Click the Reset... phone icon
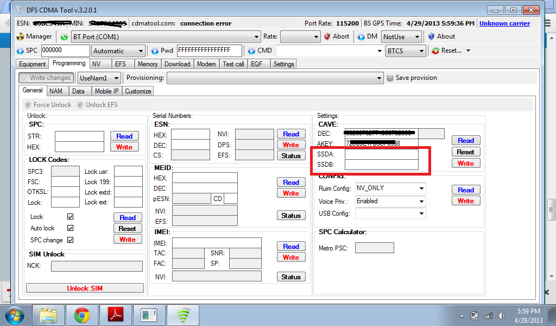Screen dimensions: 556x326 tap(435, 51)
